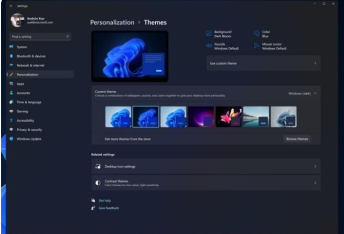Viewport: 344px width, 234px height.
Task: Open Gaming settings section
Action: click(x=40, y=111)
